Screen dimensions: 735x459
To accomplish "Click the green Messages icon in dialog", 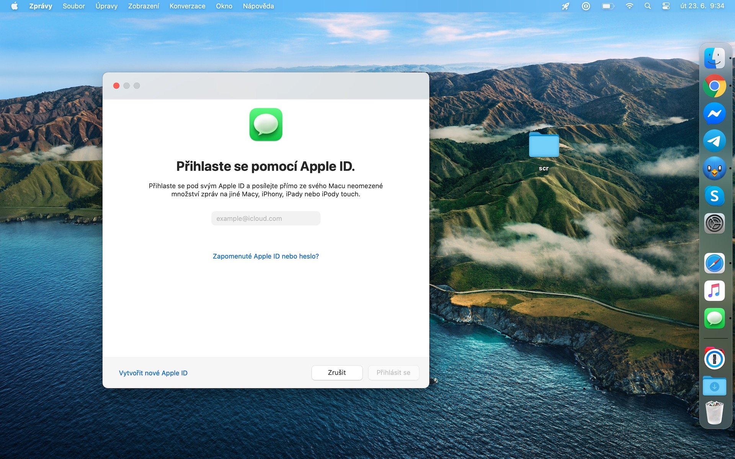I will click(x=266, y=125).
